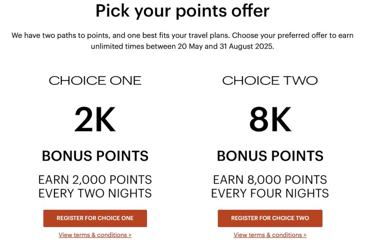Click the Register for Choice One button

pos(95,218)
